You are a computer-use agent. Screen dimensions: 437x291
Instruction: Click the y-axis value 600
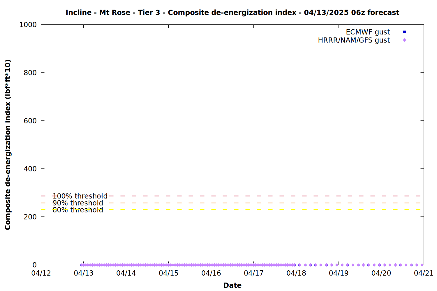[x=30, y=121]
